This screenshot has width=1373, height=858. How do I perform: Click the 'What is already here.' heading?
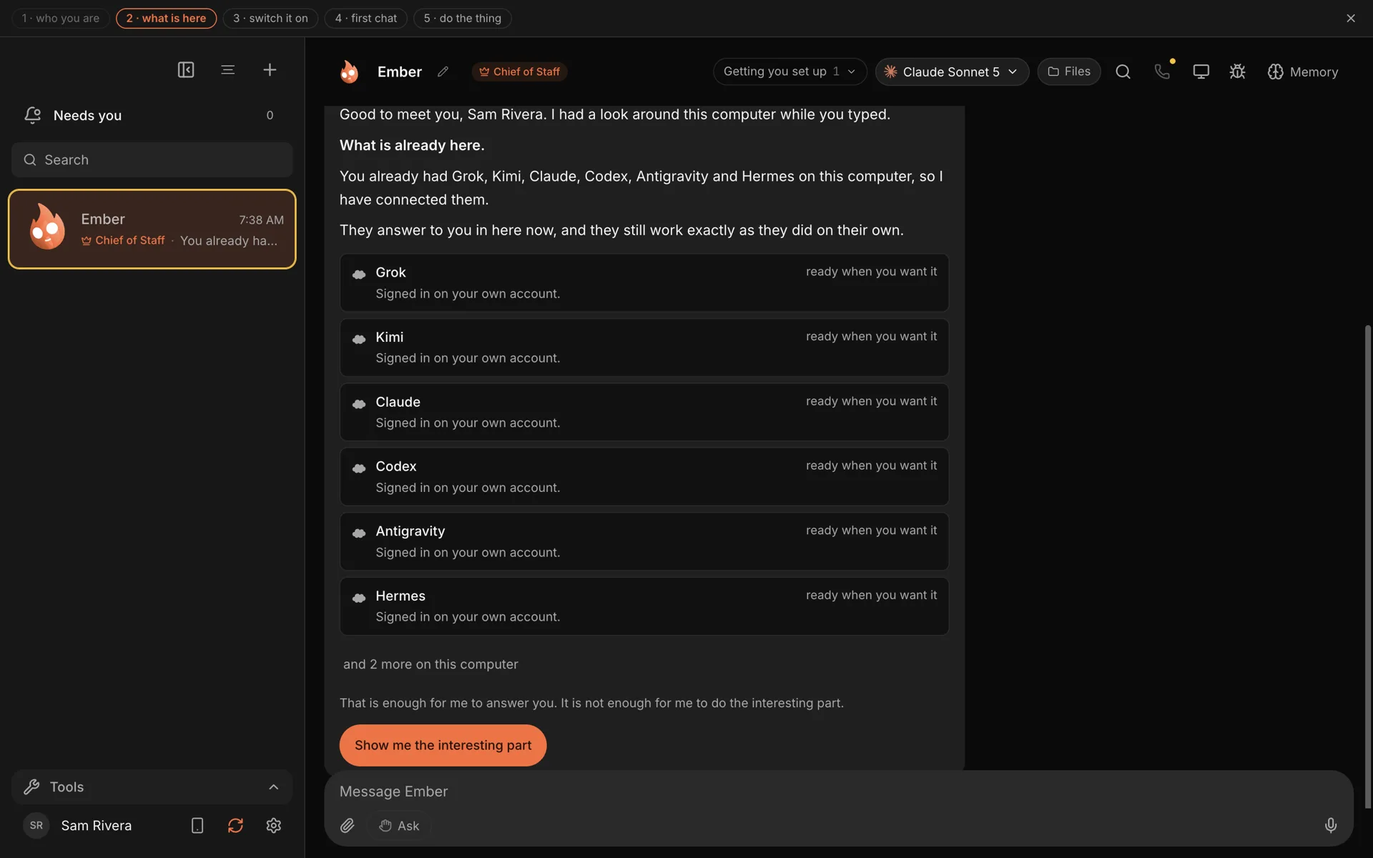pyautogui.click(x=412, y=145)
